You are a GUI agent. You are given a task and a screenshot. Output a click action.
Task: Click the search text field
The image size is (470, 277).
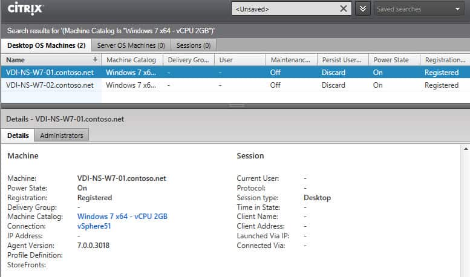point(284,9)
